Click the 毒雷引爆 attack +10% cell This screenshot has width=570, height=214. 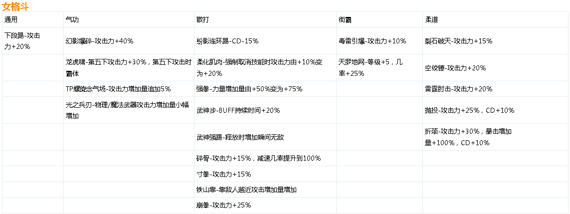point(379,41)
